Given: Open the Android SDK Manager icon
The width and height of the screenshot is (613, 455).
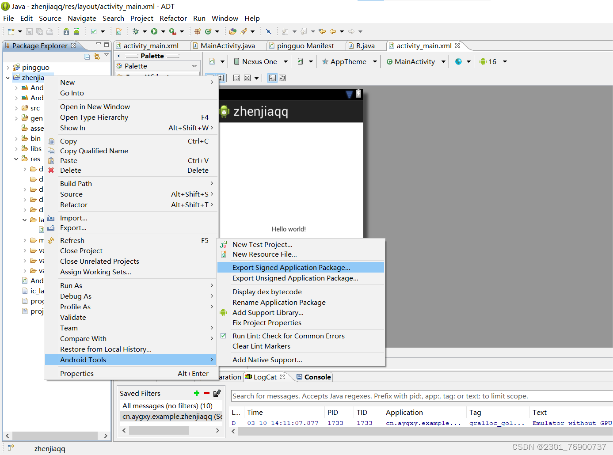Looking at the screenshot, I should pos(66,31).
